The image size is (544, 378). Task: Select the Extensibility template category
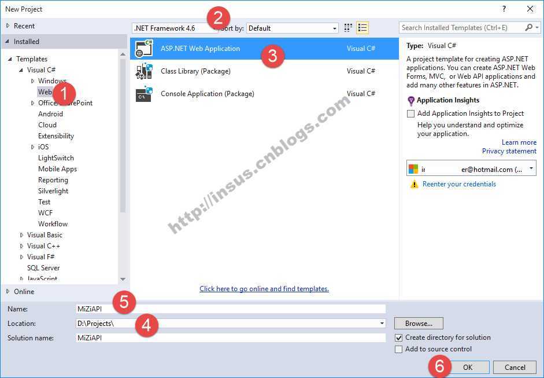coord(56,136)
